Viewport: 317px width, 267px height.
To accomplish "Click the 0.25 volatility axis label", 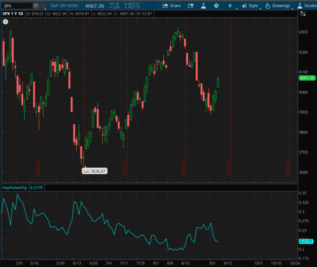I will (x=303, y=231).
